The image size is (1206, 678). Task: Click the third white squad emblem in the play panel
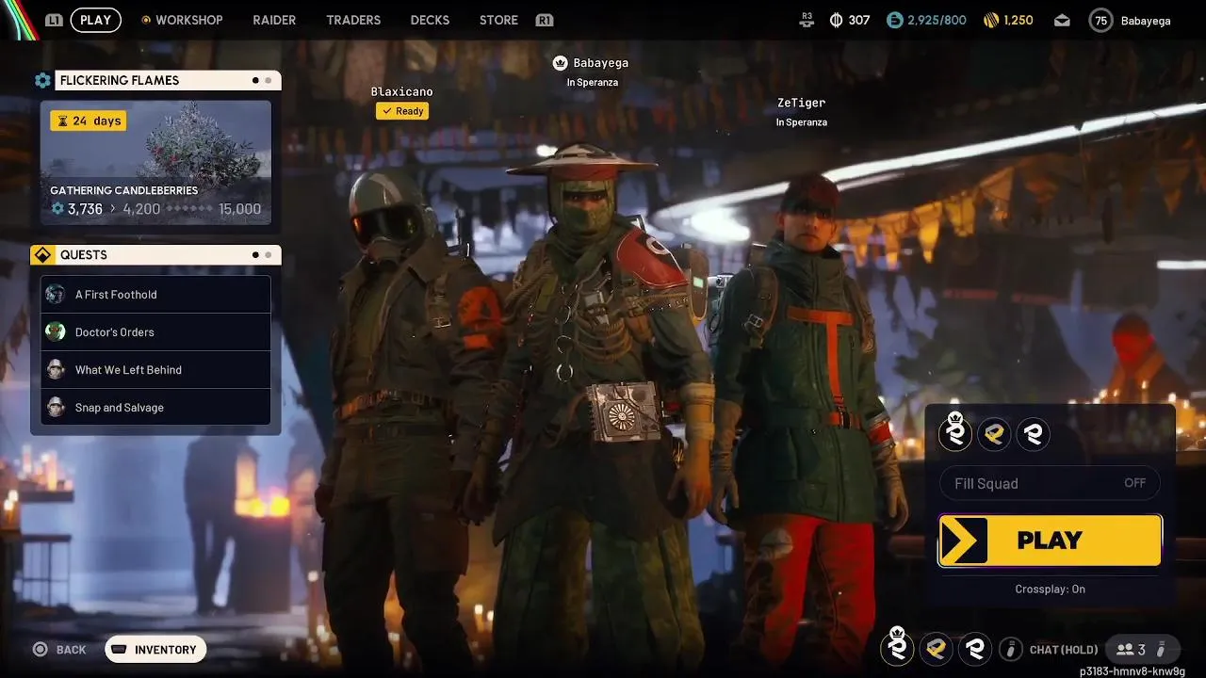(1034, 434)
